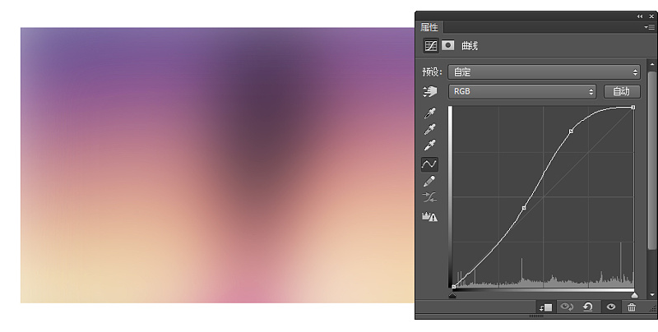Choose the edit points curve tool

pos(429,164)
